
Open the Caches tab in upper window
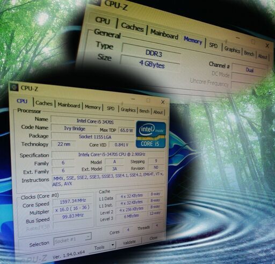pos(132,27)
